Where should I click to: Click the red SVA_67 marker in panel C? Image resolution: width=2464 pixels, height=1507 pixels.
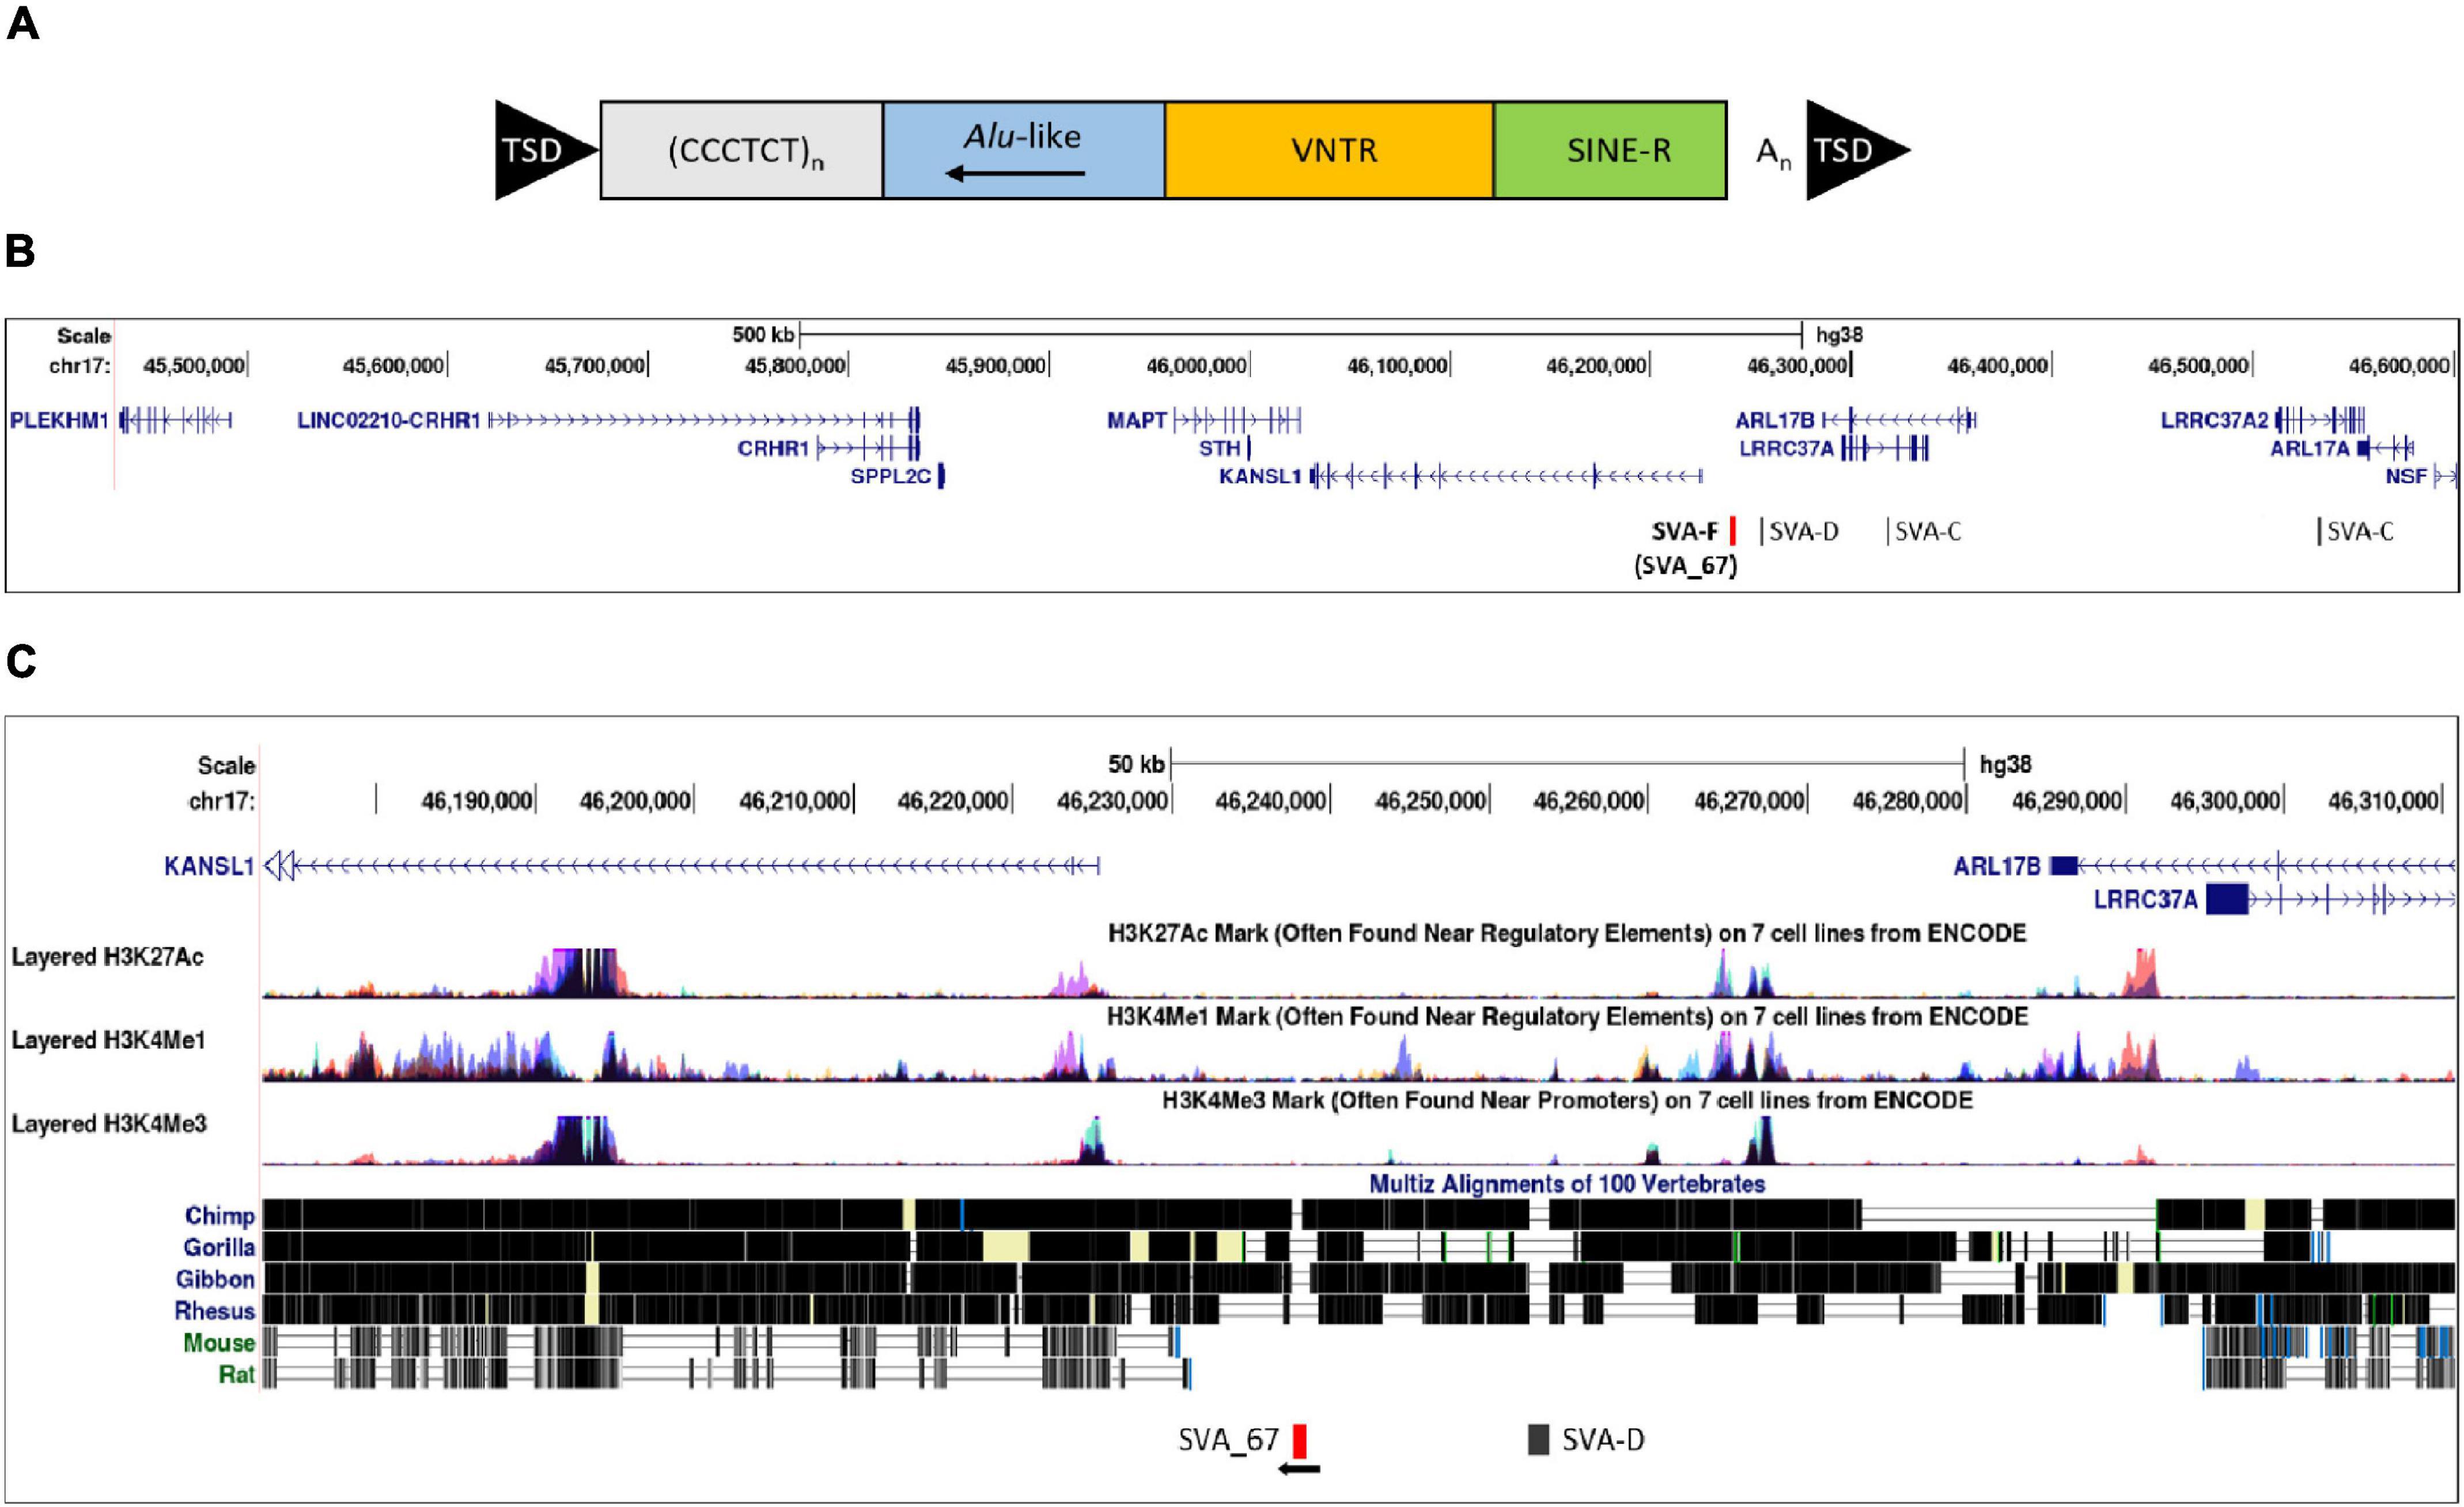point(1299,1440)
